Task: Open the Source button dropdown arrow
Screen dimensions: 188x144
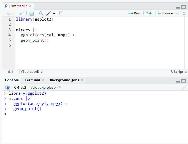Action: click(177, 14)
